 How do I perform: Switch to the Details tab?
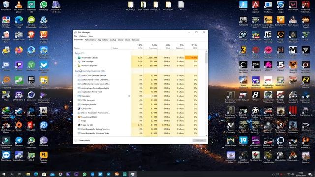click(127, 40)
